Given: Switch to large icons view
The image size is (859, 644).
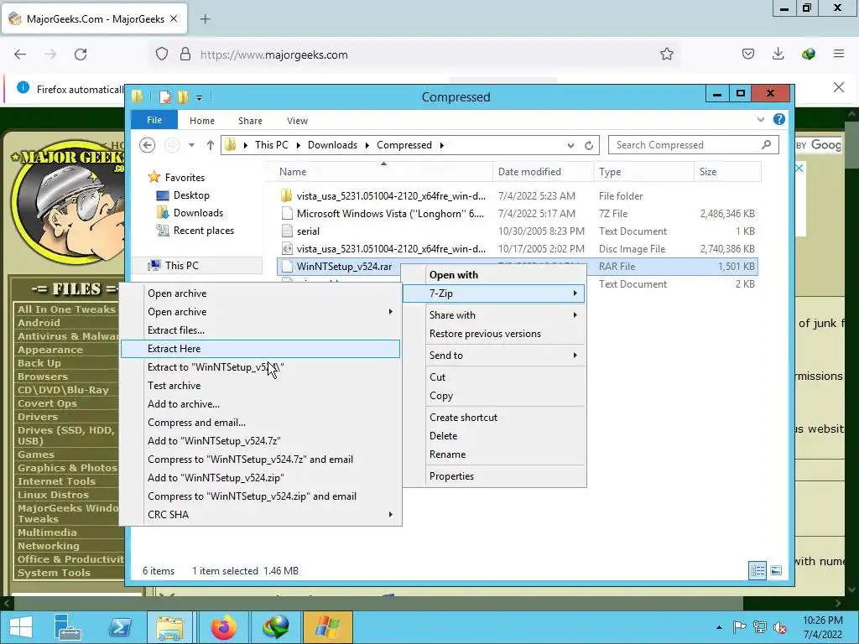Looking at the screenshot, I should coord(776,570).
